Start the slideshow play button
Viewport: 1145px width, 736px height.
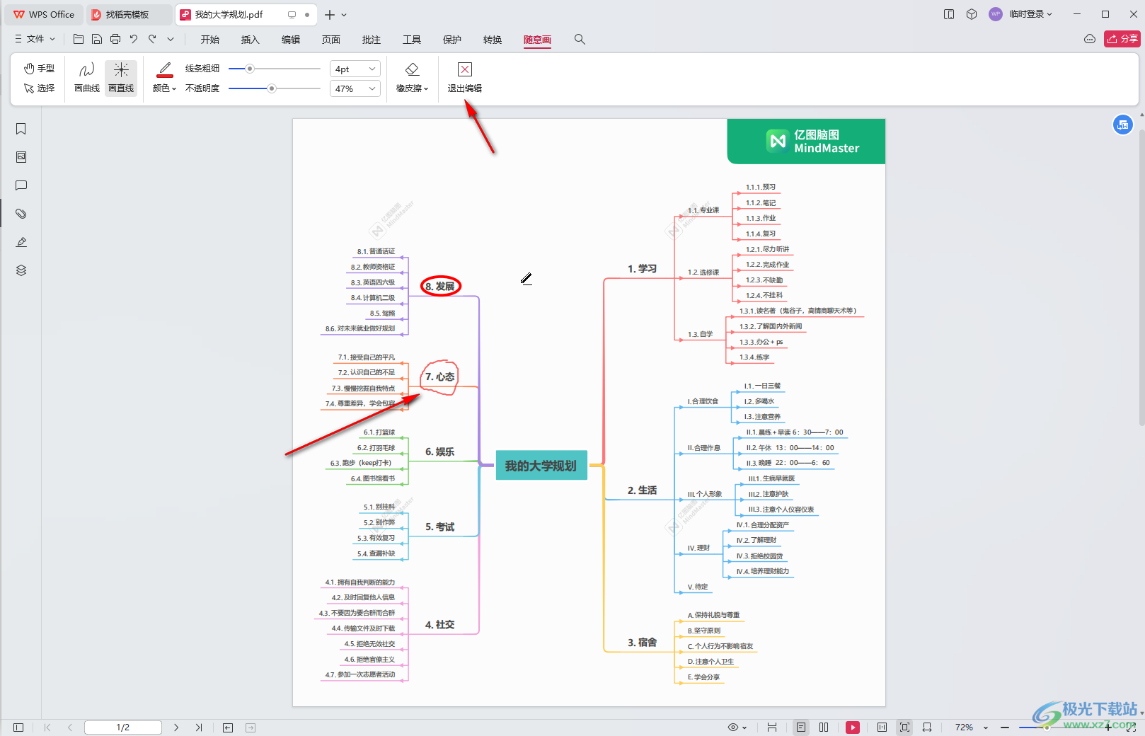pos(853,728)
